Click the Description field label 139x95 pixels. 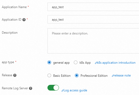tap(10, 33)
